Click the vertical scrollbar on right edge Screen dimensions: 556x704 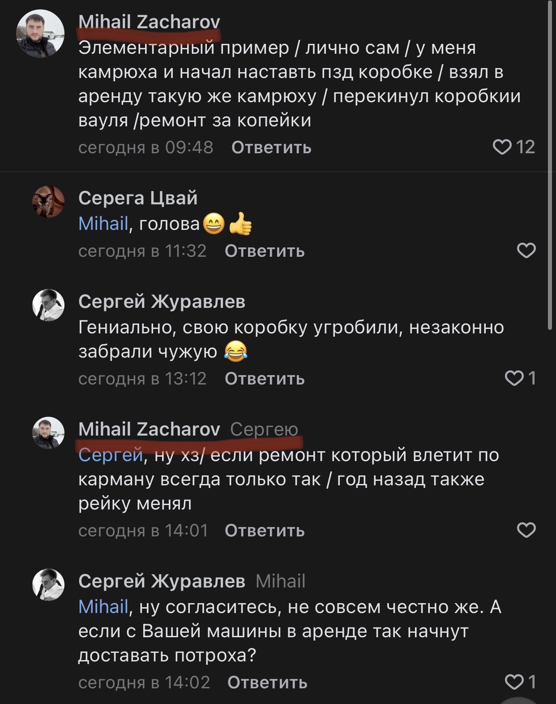click(550, 166)
